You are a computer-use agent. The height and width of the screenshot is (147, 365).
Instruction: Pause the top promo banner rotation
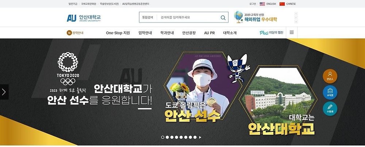click(x=296, y=21)
